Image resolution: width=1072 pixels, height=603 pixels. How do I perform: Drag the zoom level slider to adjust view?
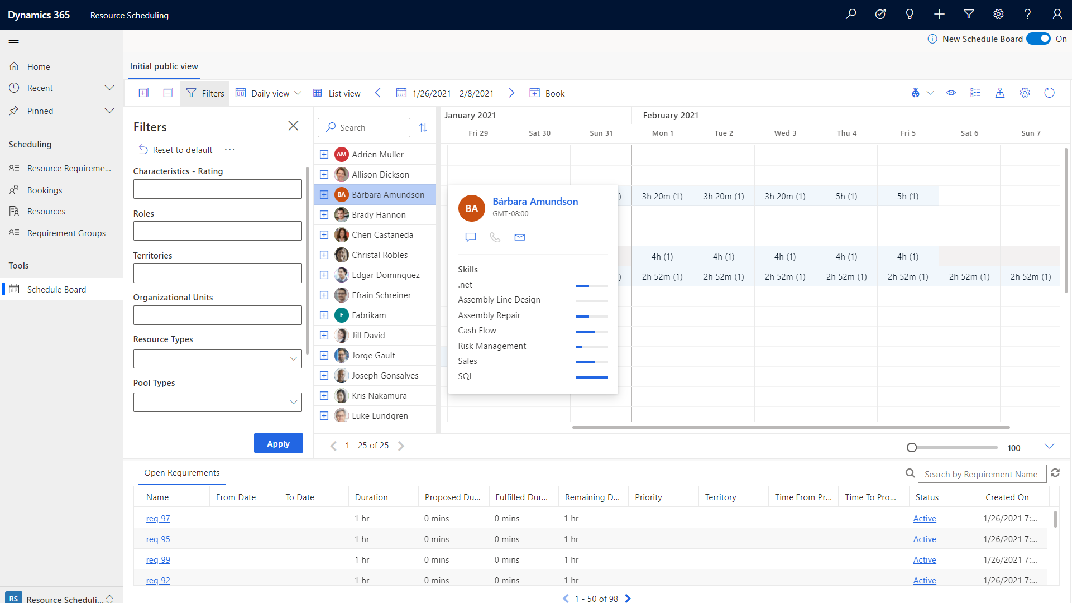tap(911, 448)
